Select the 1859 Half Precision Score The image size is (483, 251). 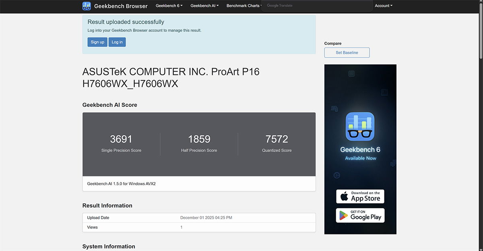[199, 139]
